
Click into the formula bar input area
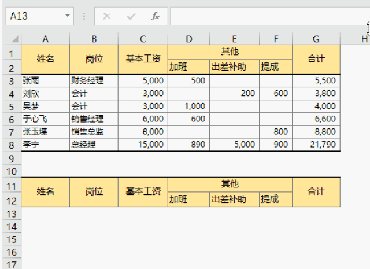tap(269, 16)
